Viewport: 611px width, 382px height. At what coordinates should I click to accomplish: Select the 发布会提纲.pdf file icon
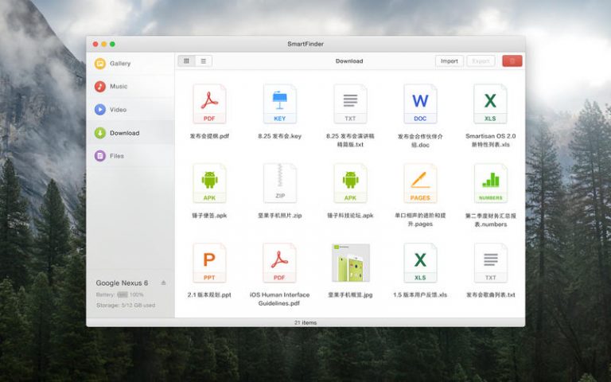coord(209,104)
